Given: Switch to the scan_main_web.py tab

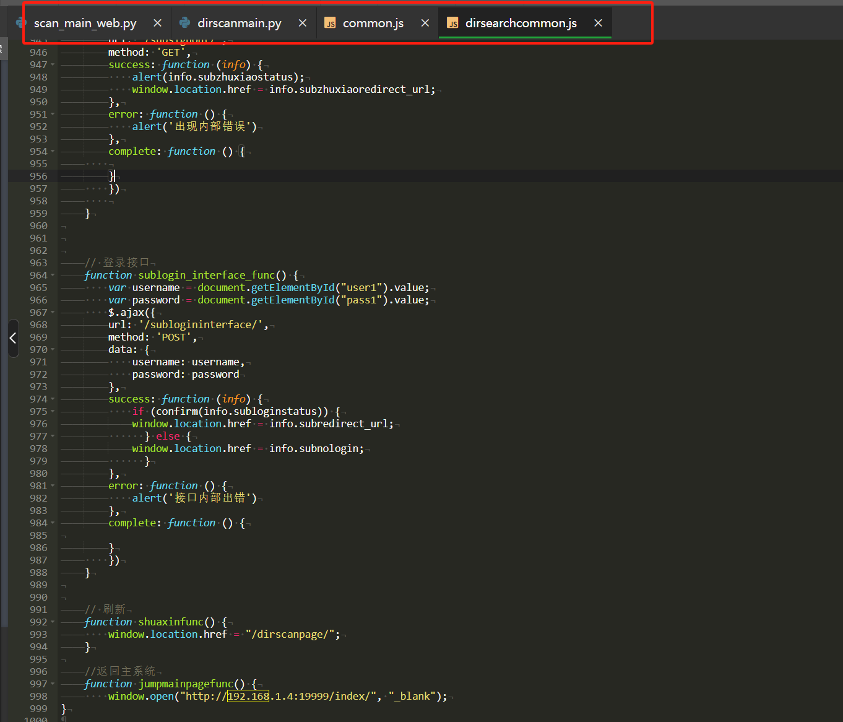Looking at the screenshot, I should point(85,23).
